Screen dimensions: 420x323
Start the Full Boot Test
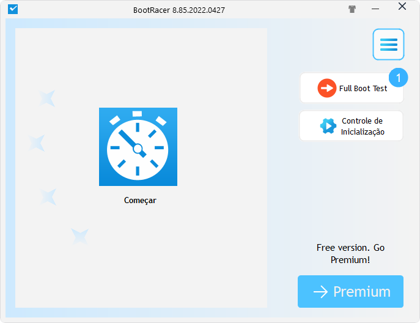[x=352, y=88]
